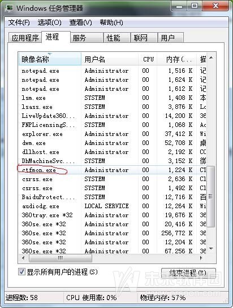Click CPU 使用率: 0% status entry
Screen dimensions: 233x308
92,297
